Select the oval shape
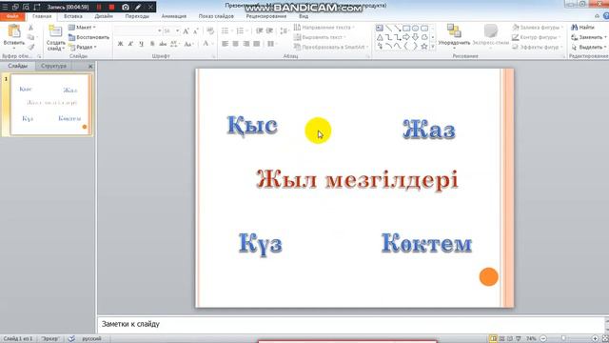Viewport: 609px width, 343px height. click(415, 28)
